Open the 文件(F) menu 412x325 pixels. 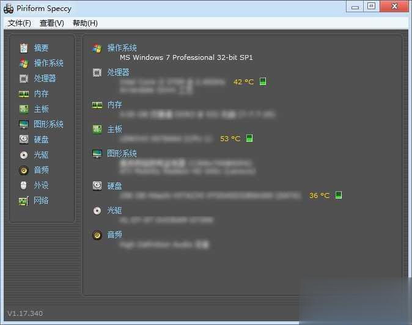pyautogui.click(x=20, y=23)
